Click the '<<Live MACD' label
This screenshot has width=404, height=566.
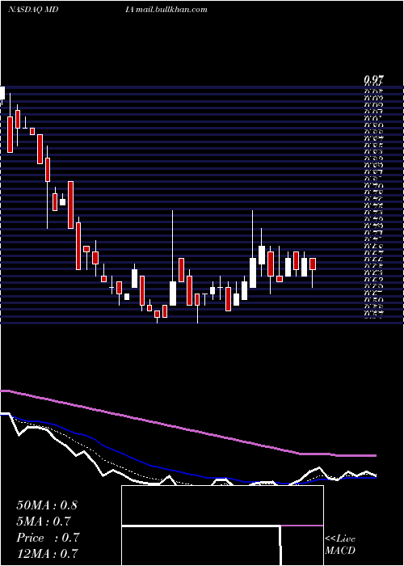tap(340, 545)
